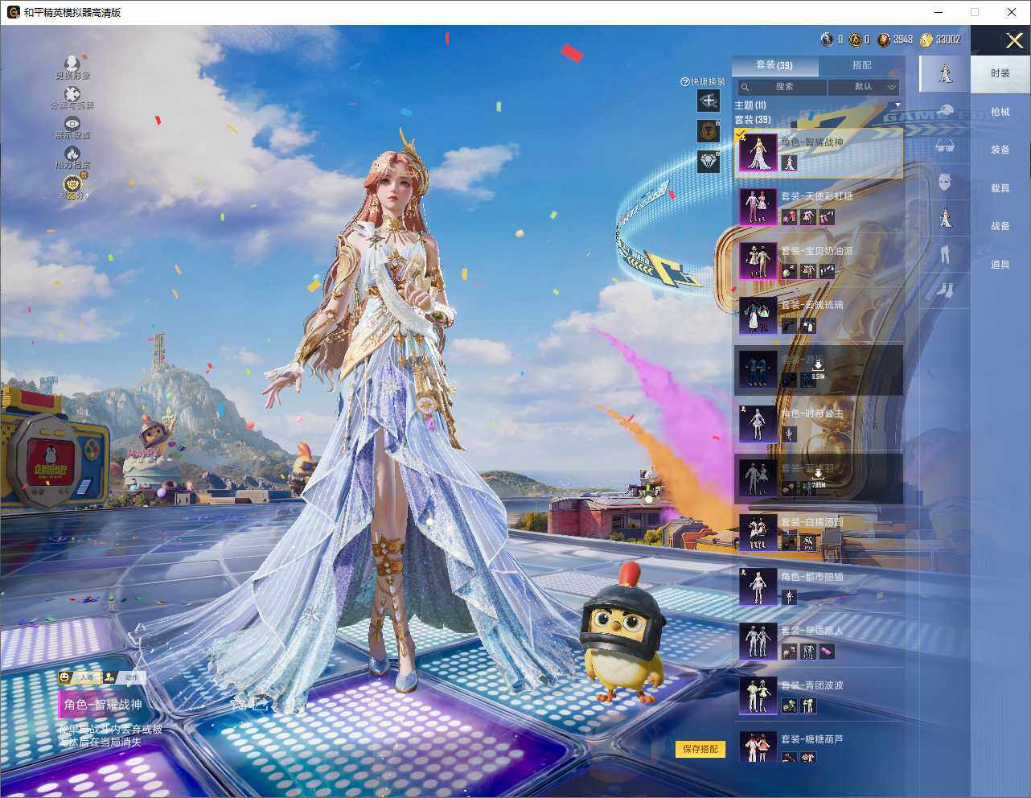The image size is (1031, 798).
Task: Click the second gold currency icon showing 0
Action: (x=855, y=39)
